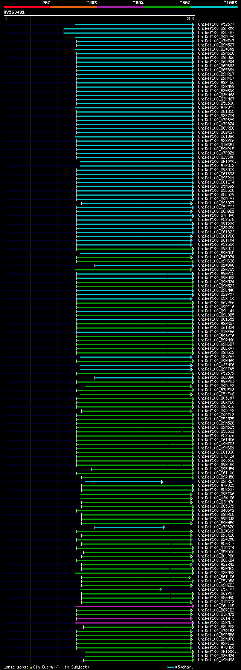Select hit UniRef100_O81355
The width and height of the screenshot is (241, 670).
tap(216, 112)
